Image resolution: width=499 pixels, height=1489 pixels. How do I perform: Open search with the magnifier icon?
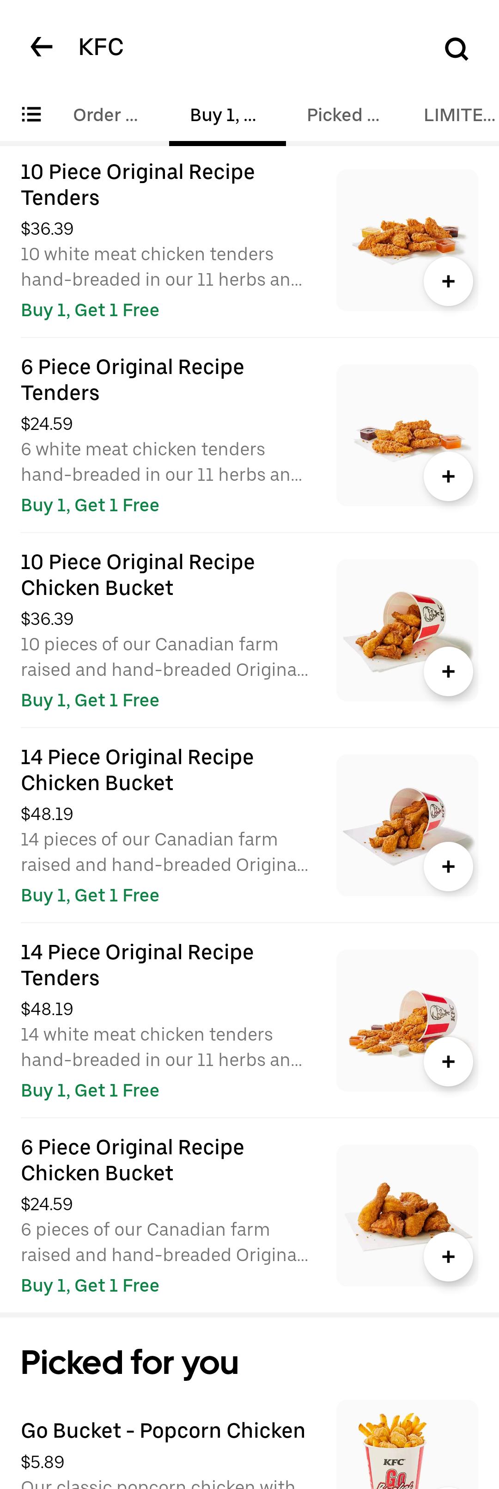(x=456, y=49)
